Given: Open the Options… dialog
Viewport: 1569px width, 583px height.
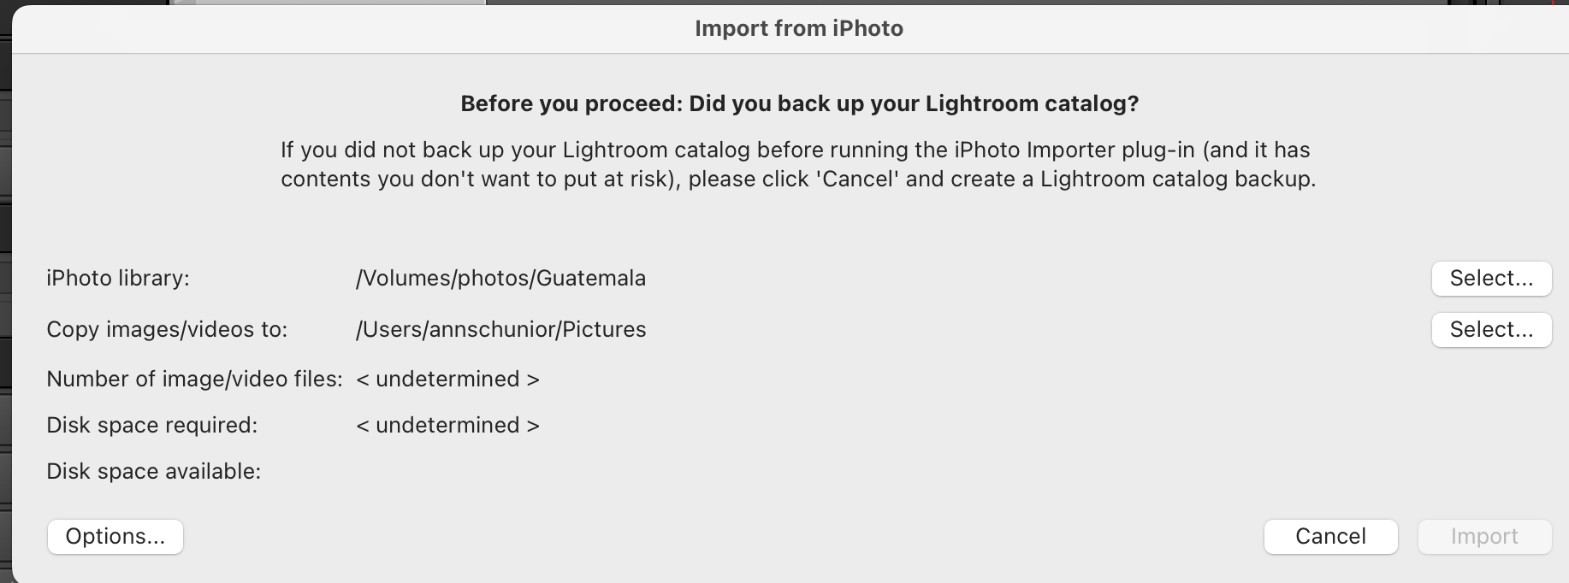Looking at the screenshot, I should click(115, 537).
